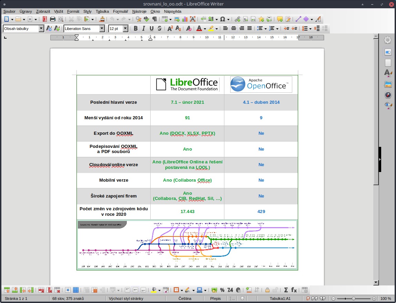Click subscript icon

pos(178,29)
